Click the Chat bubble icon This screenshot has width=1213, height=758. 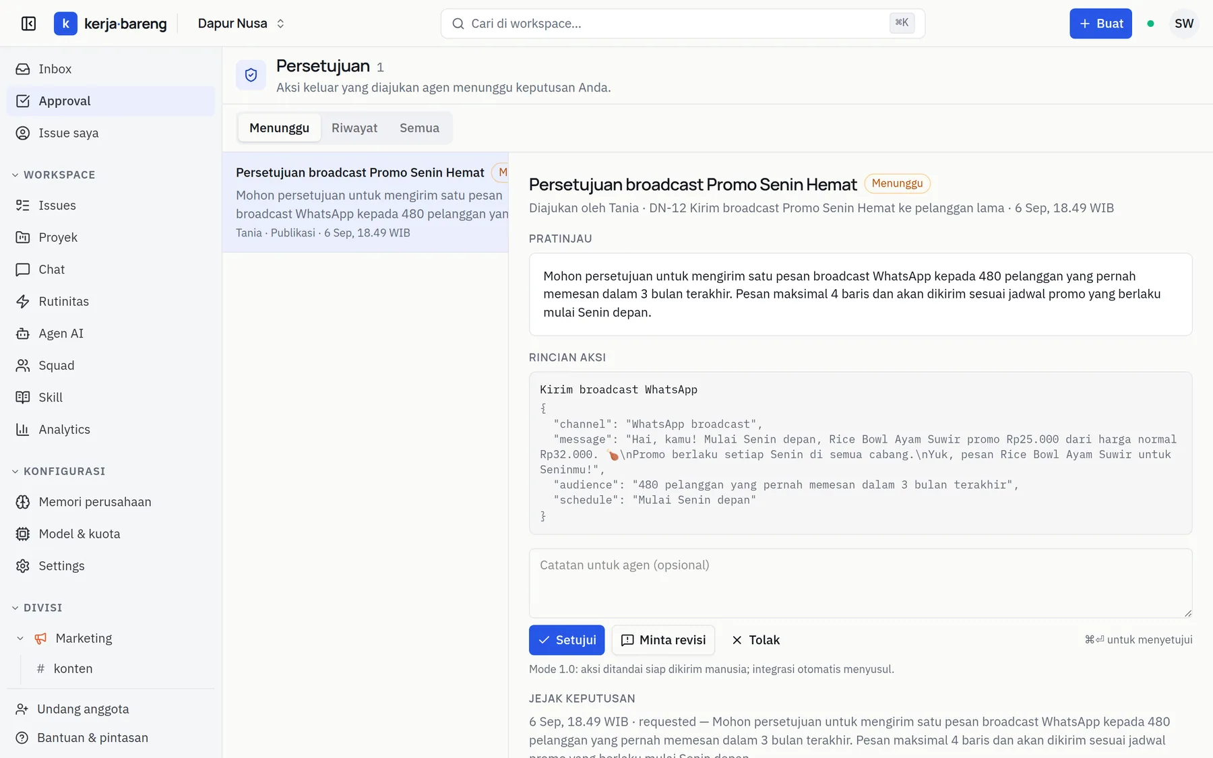(23, 270)
